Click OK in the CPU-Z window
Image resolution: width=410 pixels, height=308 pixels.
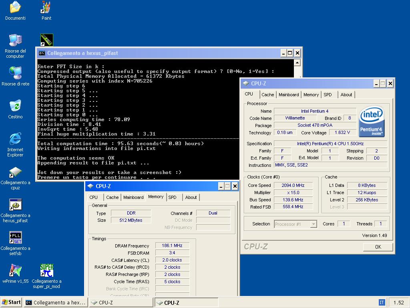click(x=378, y=247)
